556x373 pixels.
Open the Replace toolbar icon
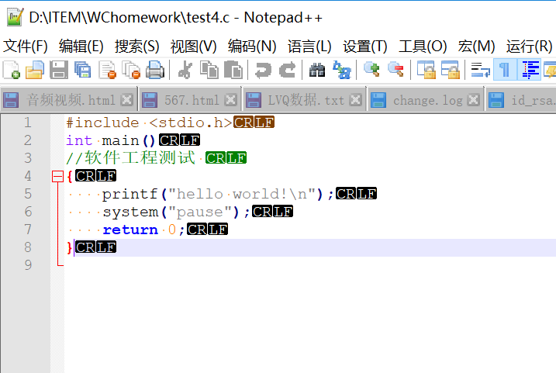(342, 70)
